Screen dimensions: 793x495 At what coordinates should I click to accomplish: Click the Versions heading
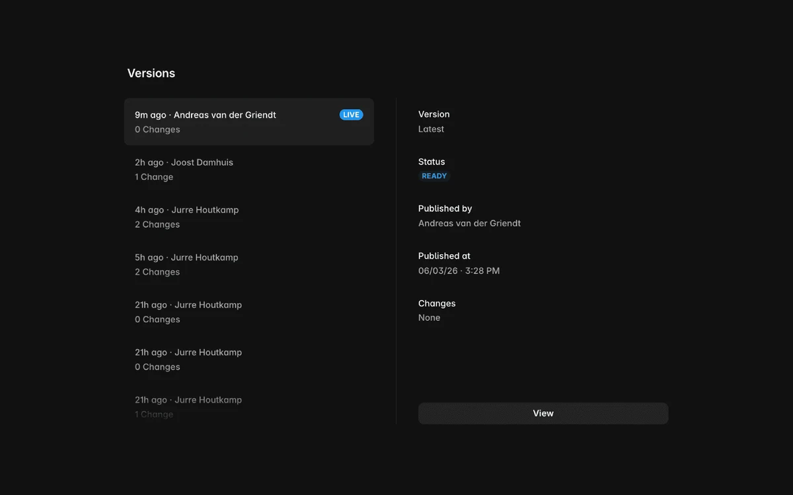[x=151, y=73]
